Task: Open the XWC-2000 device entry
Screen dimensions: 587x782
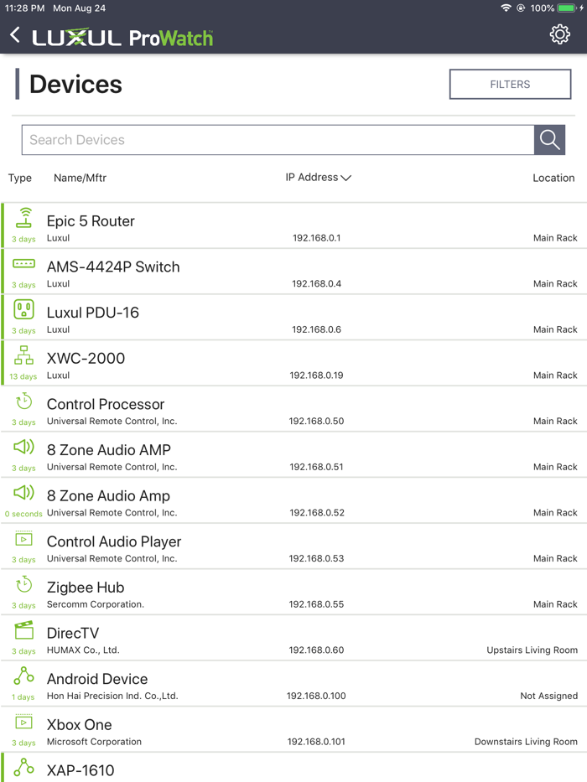Action: click(x=293, y=363)
